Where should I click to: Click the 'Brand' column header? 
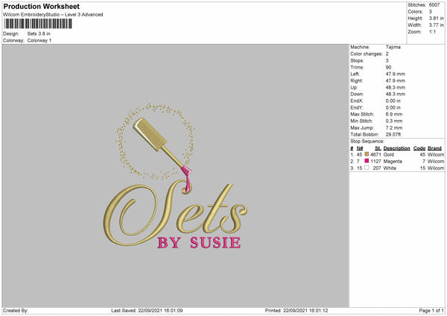(x=434, y=148)
